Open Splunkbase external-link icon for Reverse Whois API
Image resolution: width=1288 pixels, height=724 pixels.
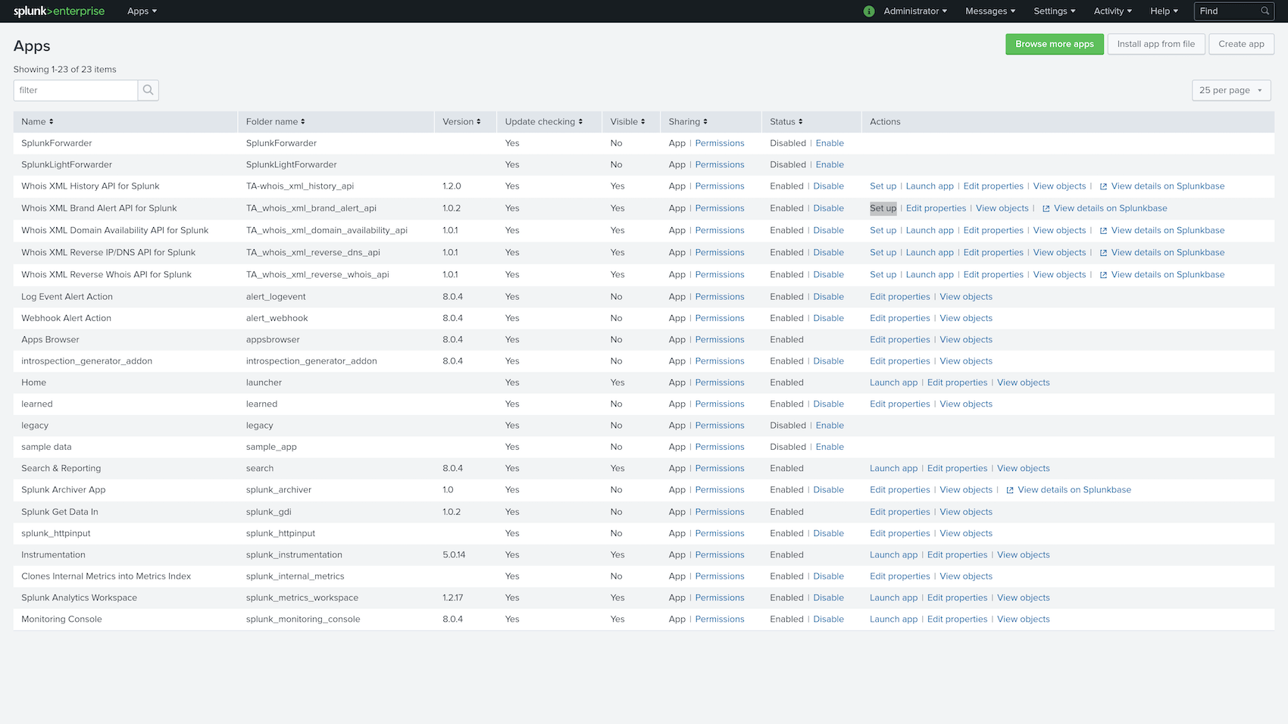click(1103, 275)
